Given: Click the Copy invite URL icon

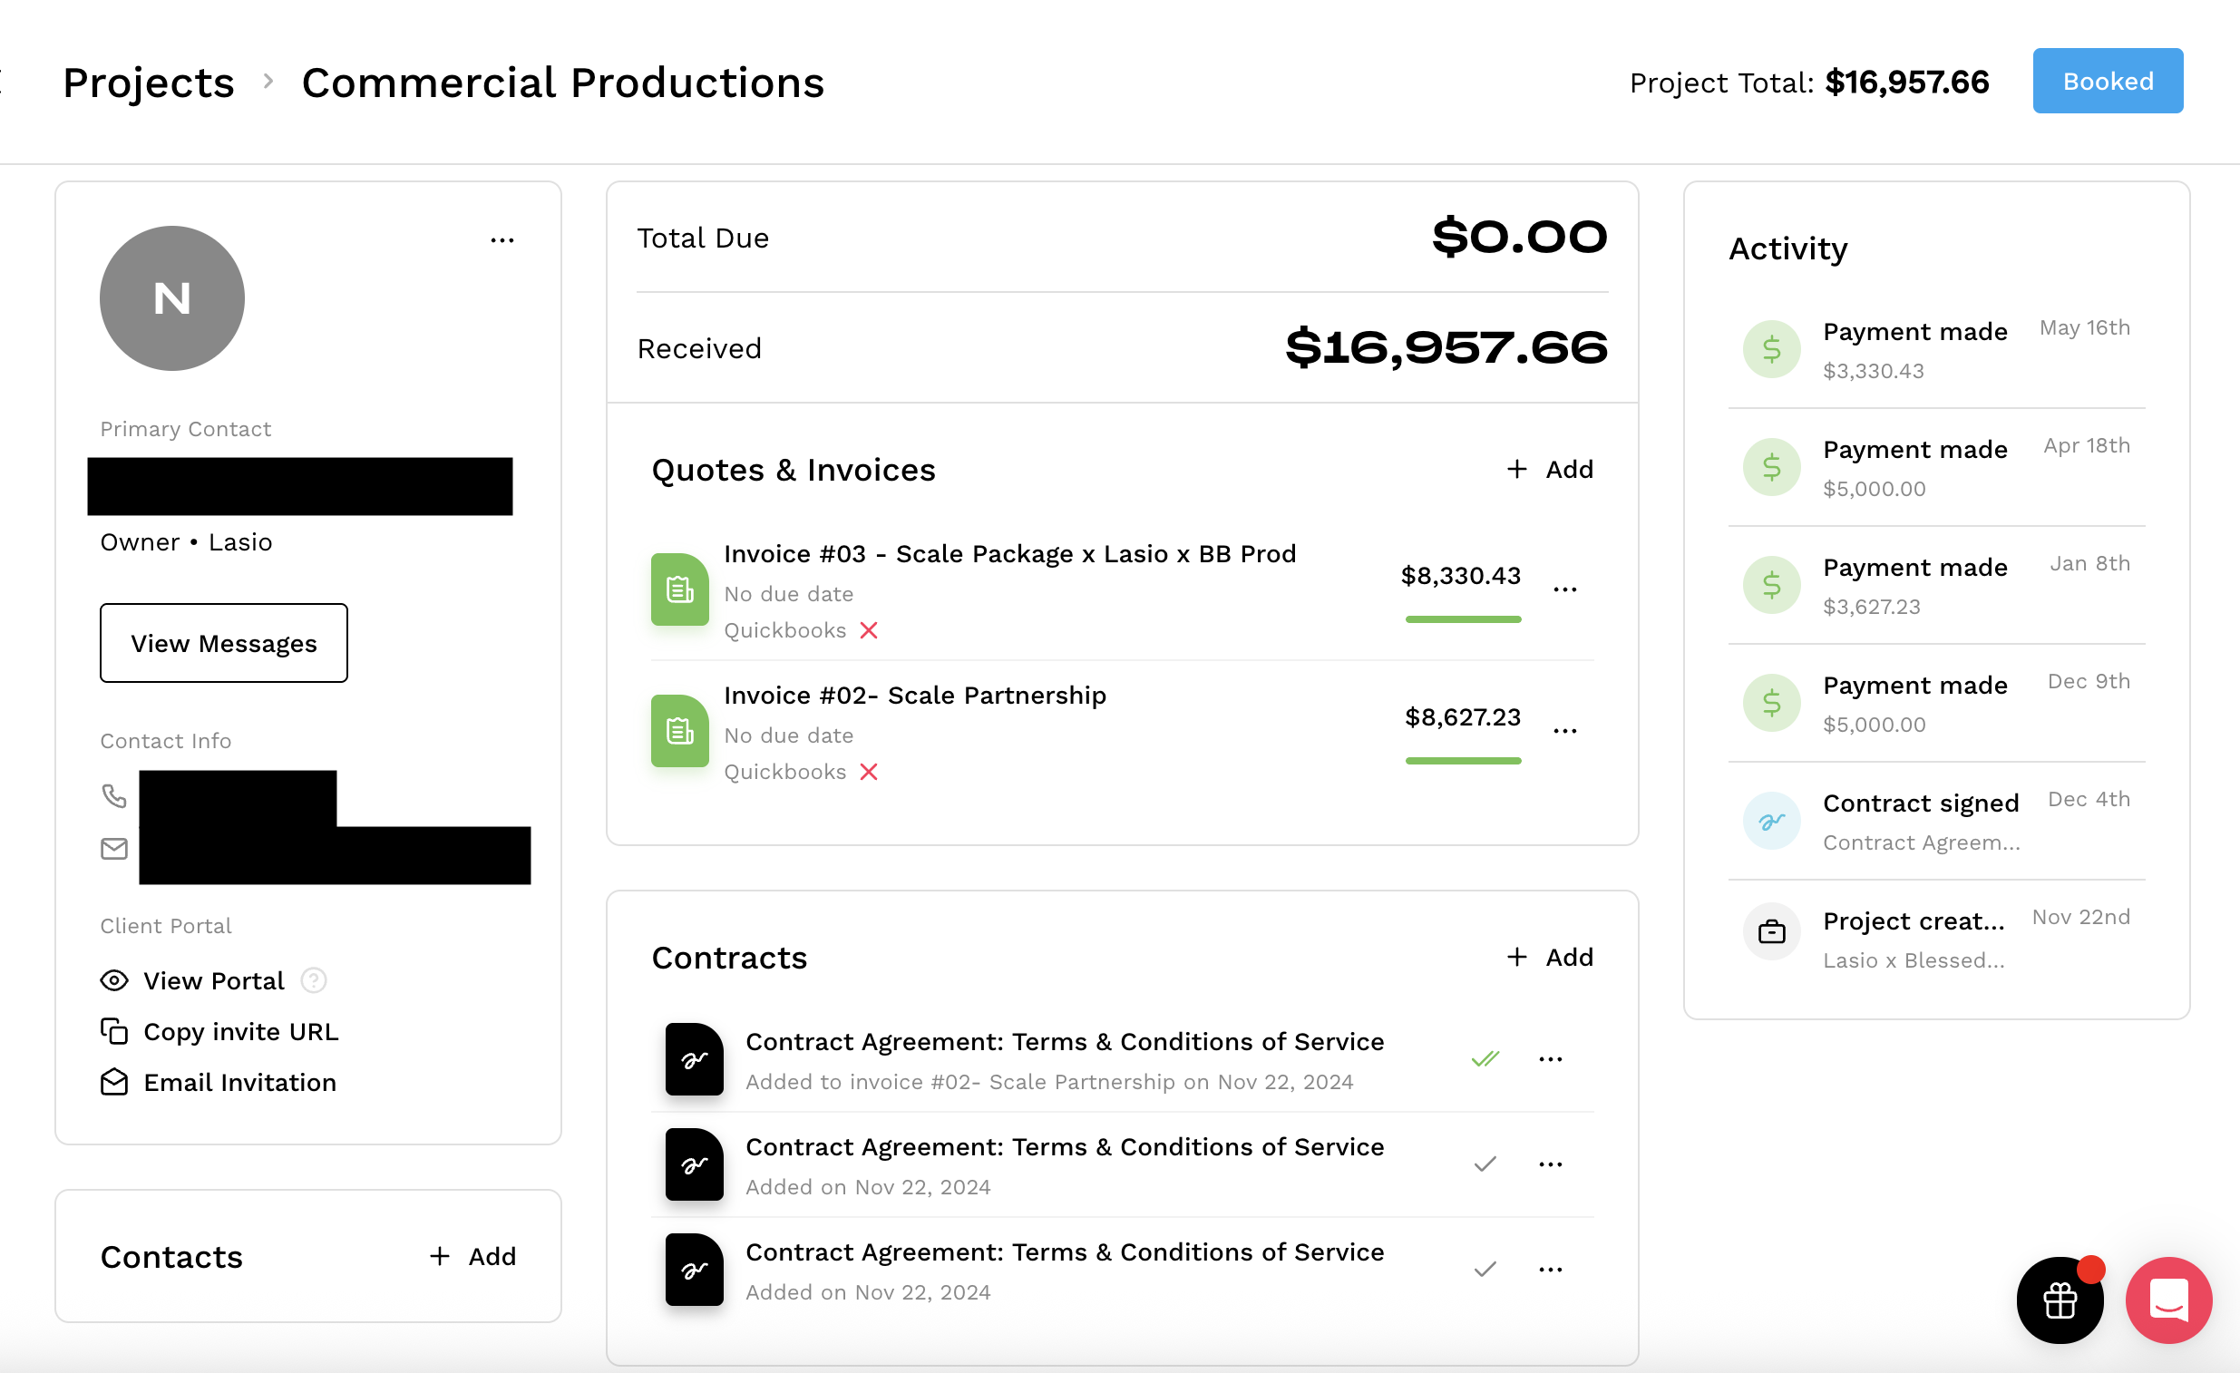Looking at the screenshot, I should [x=113, y=1031].
